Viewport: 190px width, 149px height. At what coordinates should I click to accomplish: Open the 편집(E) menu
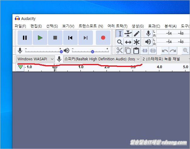coord(36,26)
